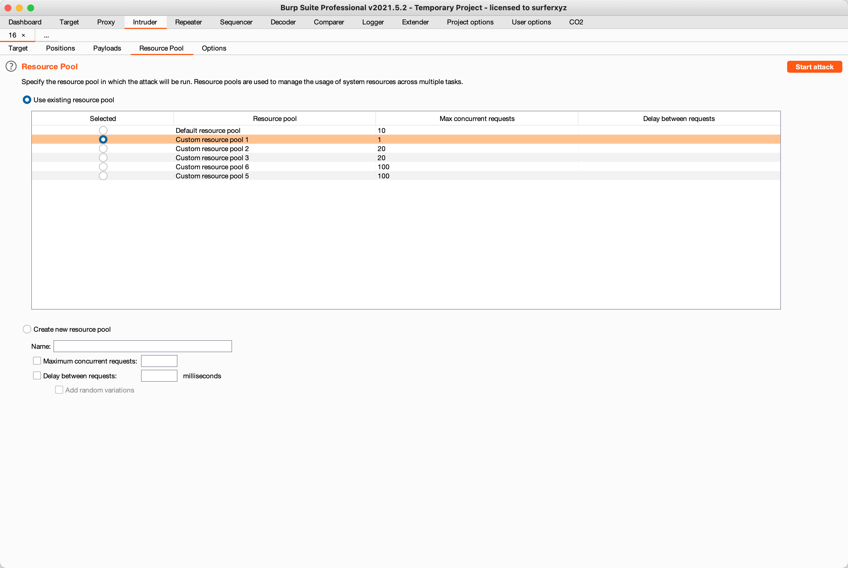The height and width of the screenshot is (568, 848).
Task: Sort by Max concurrent requests column header
Action: (x=477, y=118)
